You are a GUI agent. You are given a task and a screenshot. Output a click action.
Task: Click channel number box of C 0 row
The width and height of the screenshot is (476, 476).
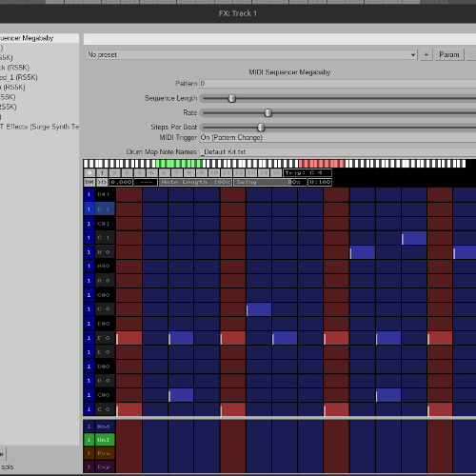coord(89,409)
